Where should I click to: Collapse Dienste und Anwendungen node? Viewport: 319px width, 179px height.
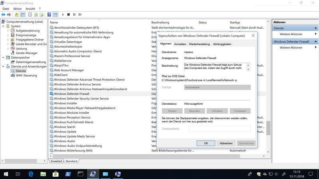point(3,66)
